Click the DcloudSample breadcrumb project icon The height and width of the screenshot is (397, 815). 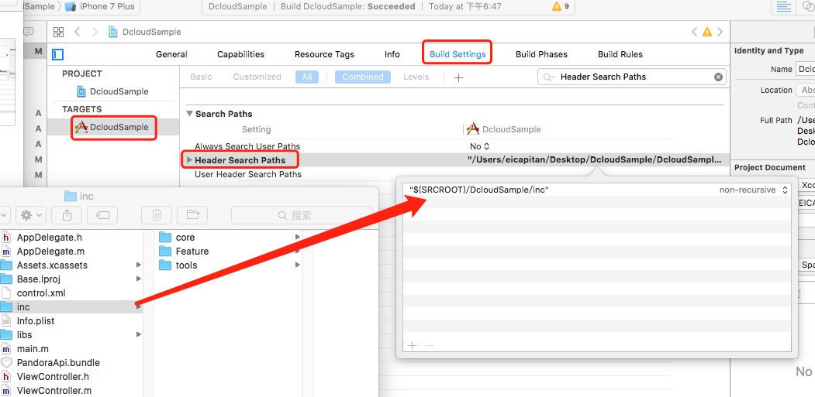tap(113, 32)
